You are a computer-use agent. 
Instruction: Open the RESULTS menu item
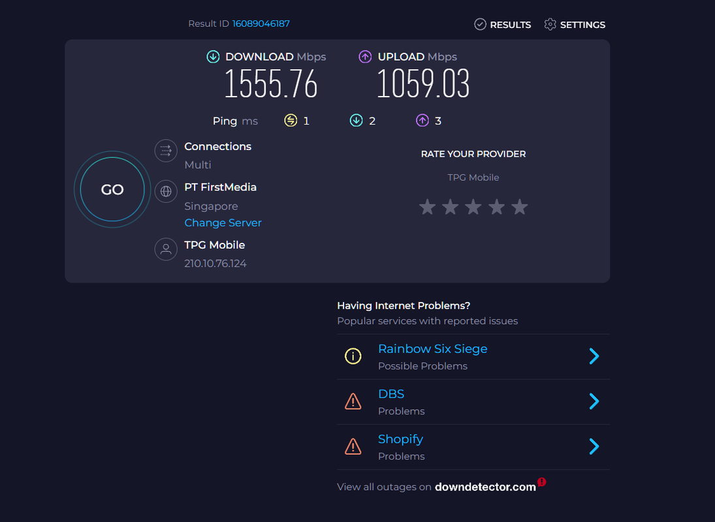[503, 25]
